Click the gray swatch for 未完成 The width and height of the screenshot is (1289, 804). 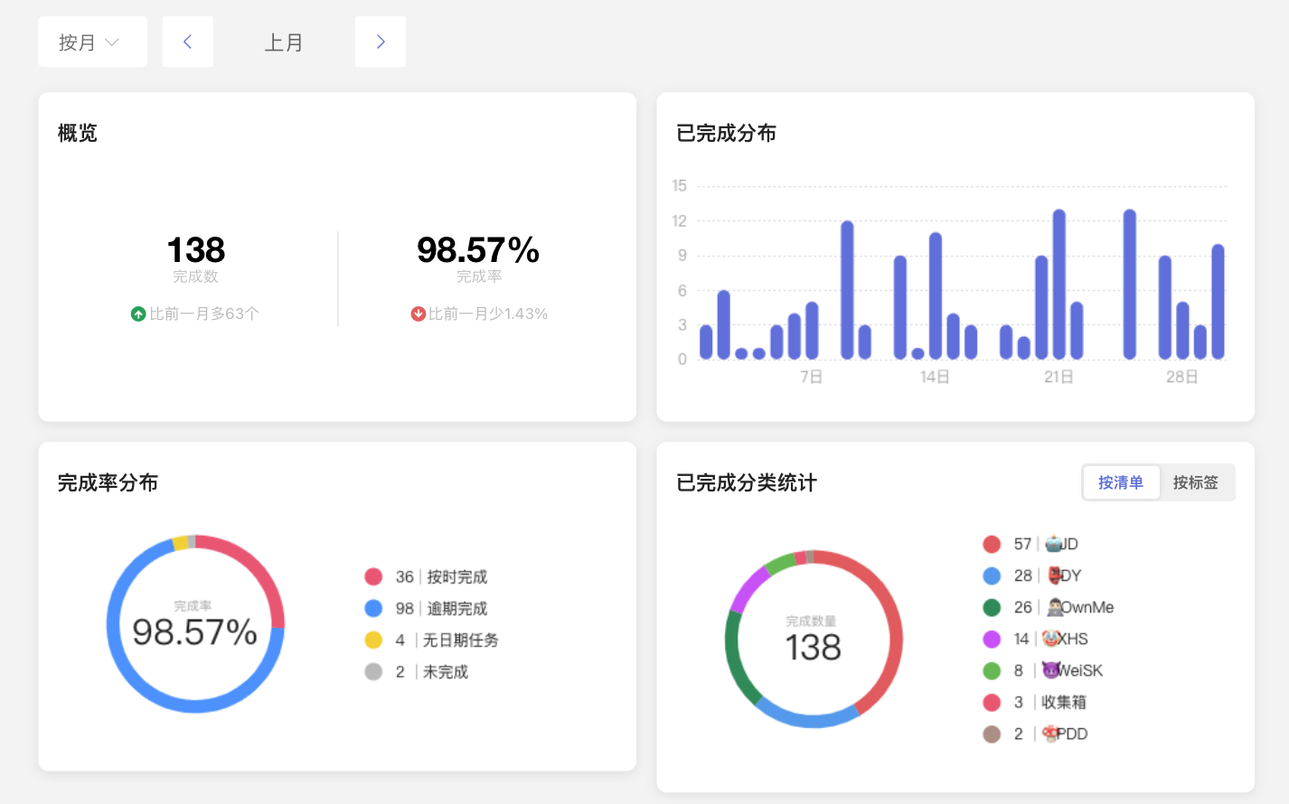(x=373, y=671)
